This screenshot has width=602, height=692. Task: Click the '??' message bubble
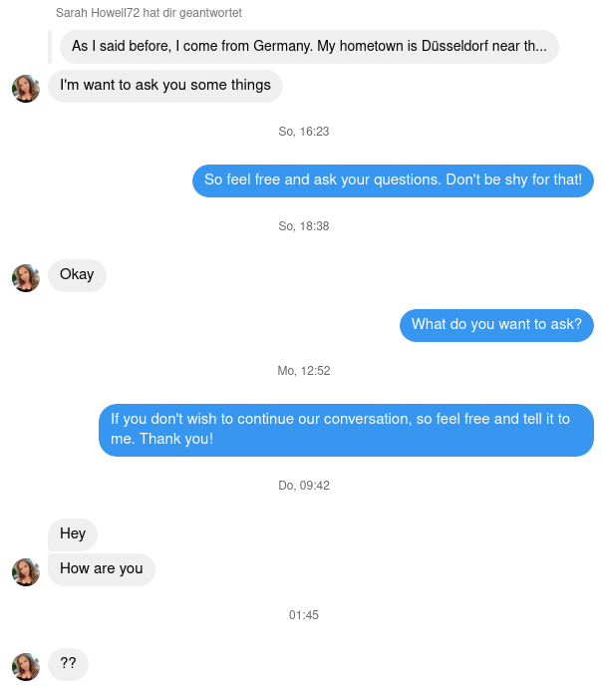coord(69,664)
